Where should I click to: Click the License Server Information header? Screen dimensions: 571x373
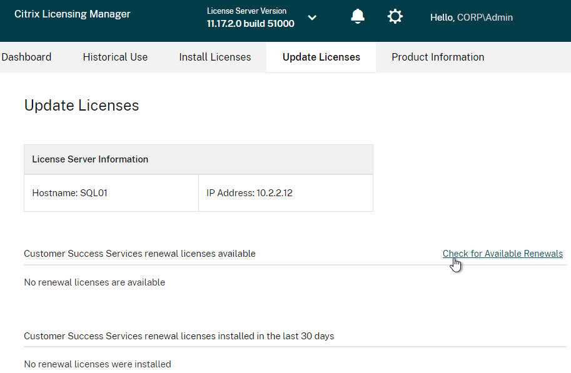tap(198, 159)
